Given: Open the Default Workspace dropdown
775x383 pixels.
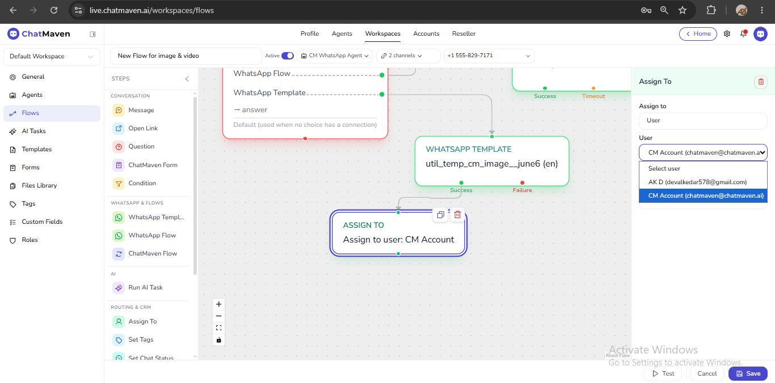Looking at the screenshot, I should (x=52, y=57).
